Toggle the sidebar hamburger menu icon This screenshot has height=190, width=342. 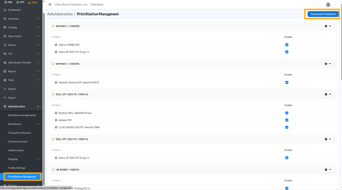pyautogui.click(x=50, y=4)
